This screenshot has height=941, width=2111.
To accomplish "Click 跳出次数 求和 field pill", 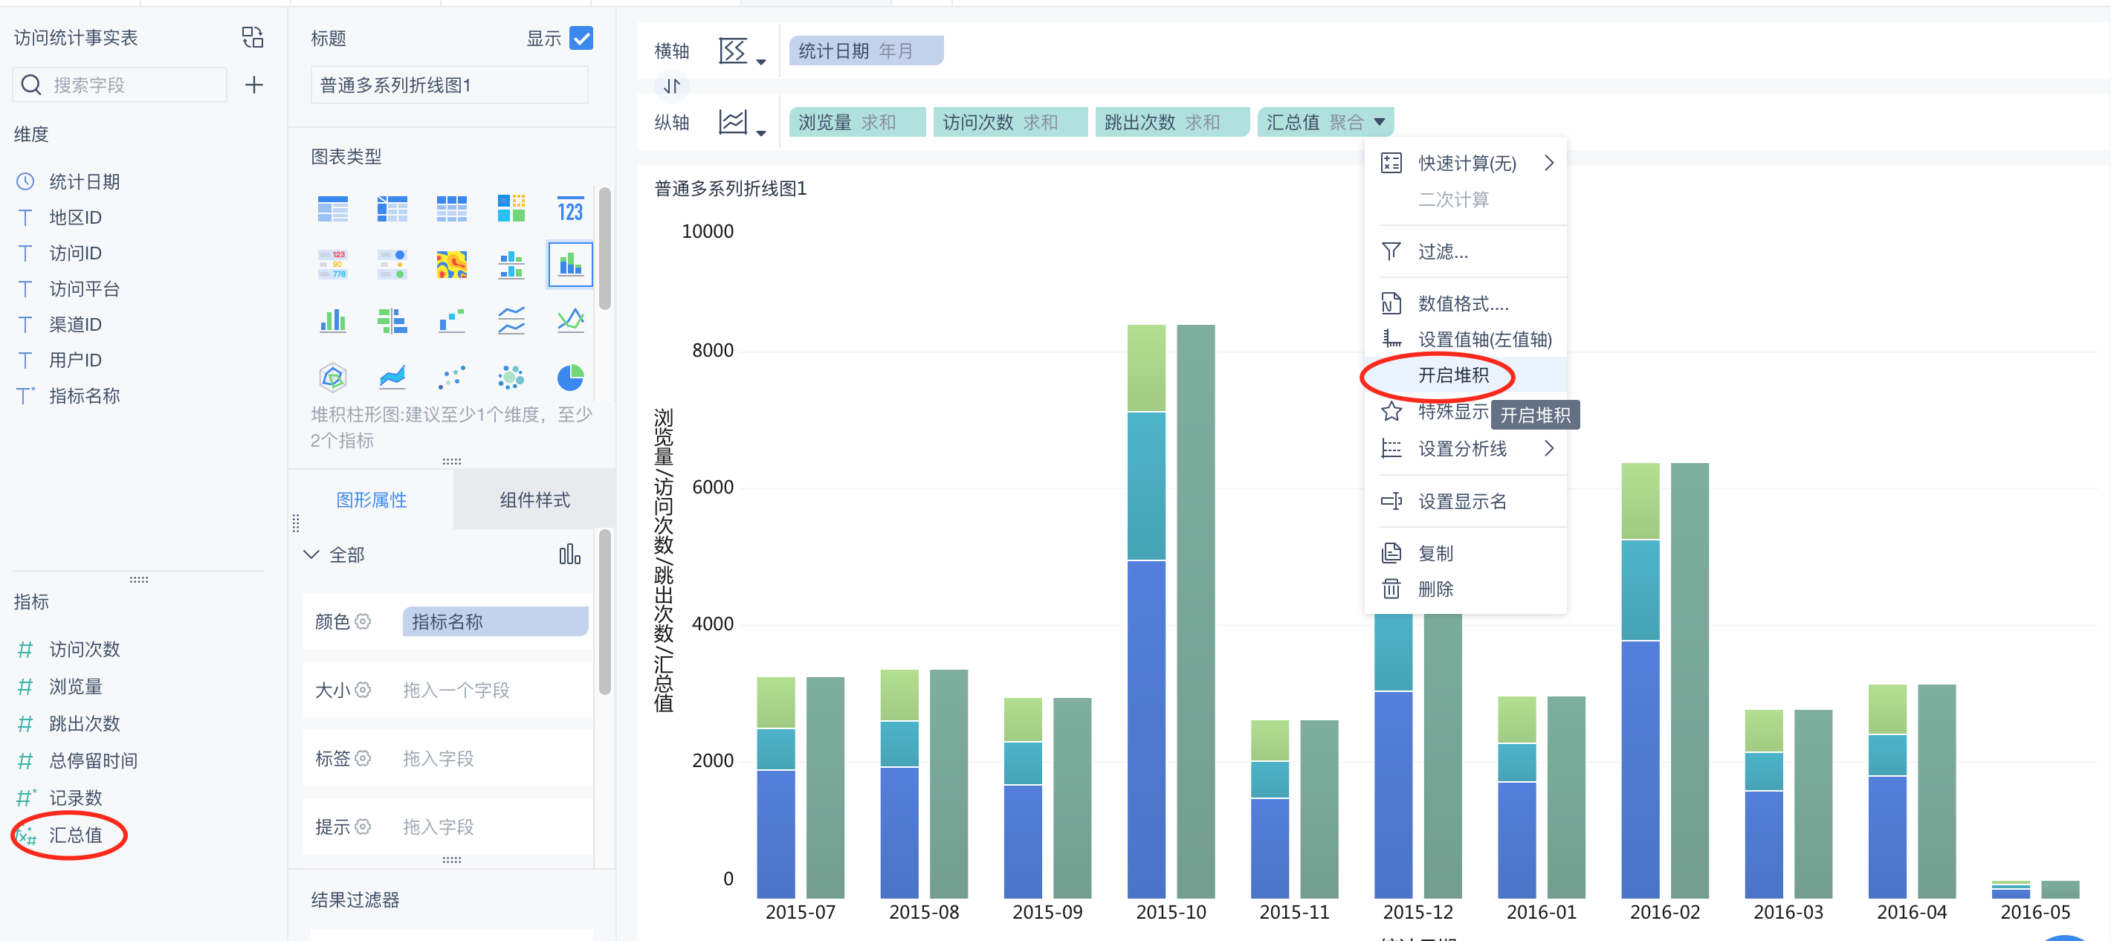I will pyautogui.click(x=1172, y=122).
